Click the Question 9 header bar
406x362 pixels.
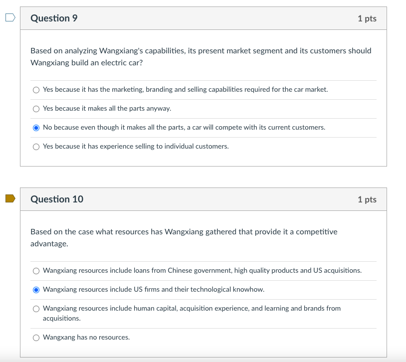click(200, 17)
